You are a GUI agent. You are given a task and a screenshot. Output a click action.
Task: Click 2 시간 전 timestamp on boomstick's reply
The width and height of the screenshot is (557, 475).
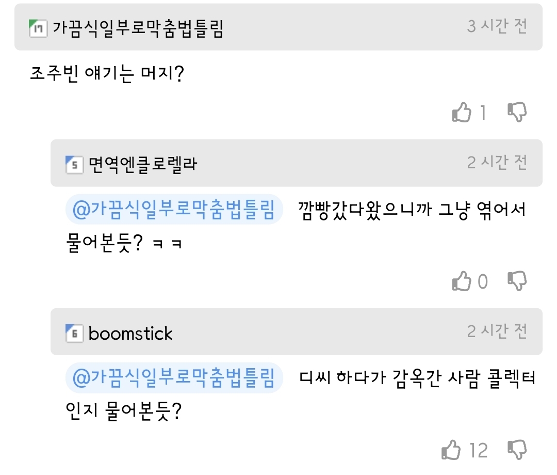[497, 331]
